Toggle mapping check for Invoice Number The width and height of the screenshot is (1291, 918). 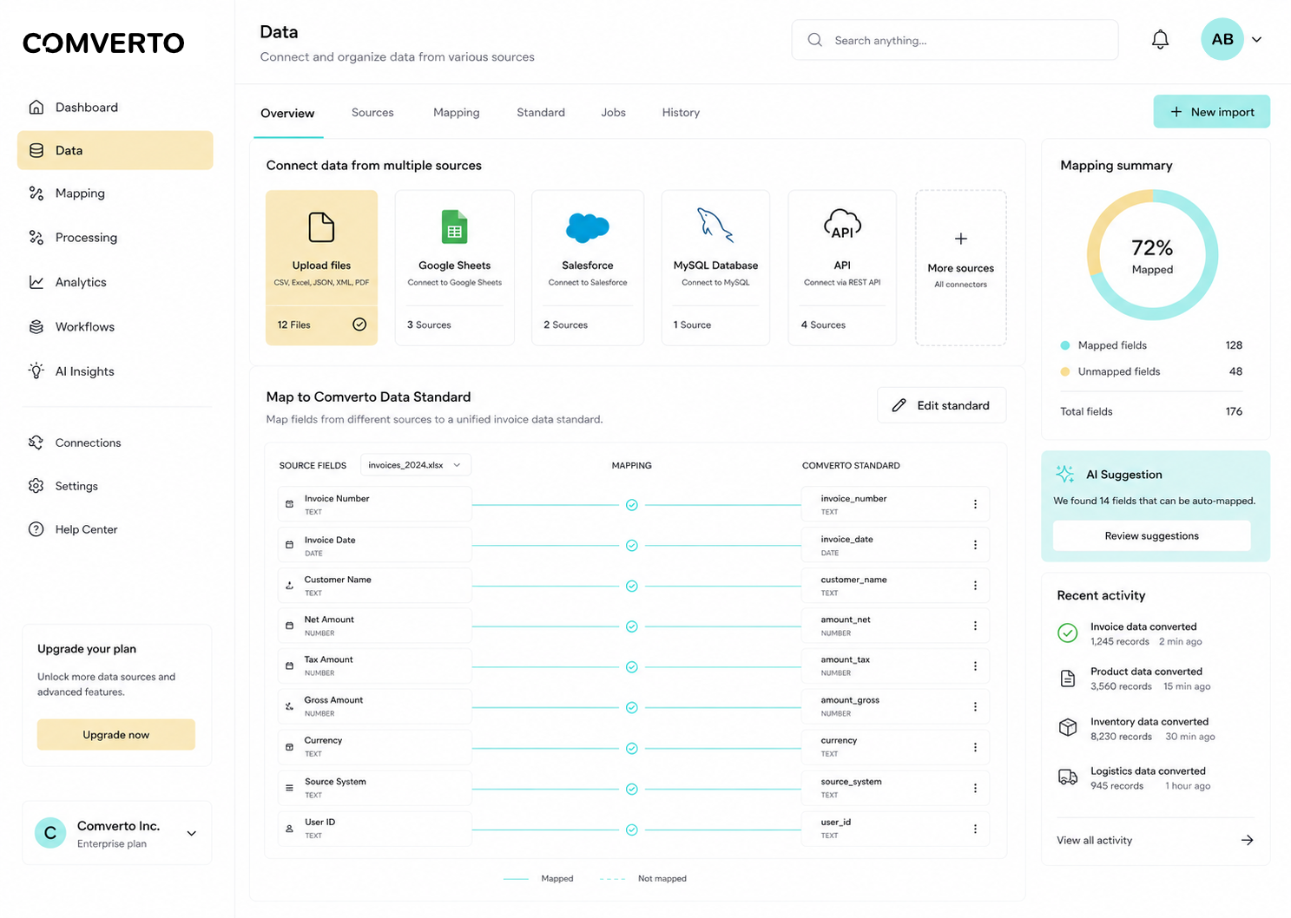coord(632,505)
